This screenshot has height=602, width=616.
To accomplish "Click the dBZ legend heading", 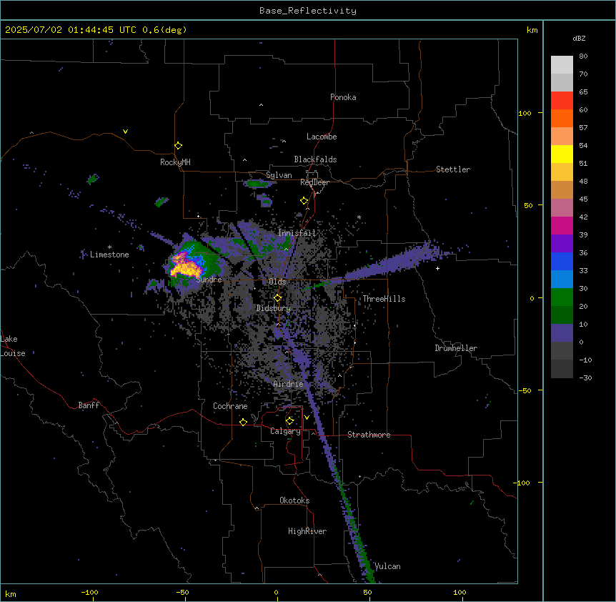I will pyautogui.click(x=579, y=38).
